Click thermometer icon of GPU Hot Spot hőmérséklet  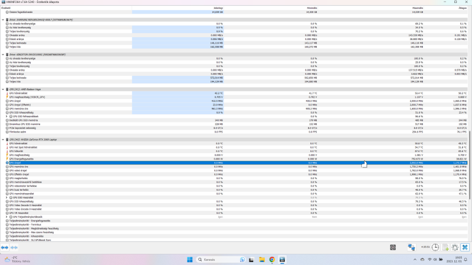click(7, 147)
